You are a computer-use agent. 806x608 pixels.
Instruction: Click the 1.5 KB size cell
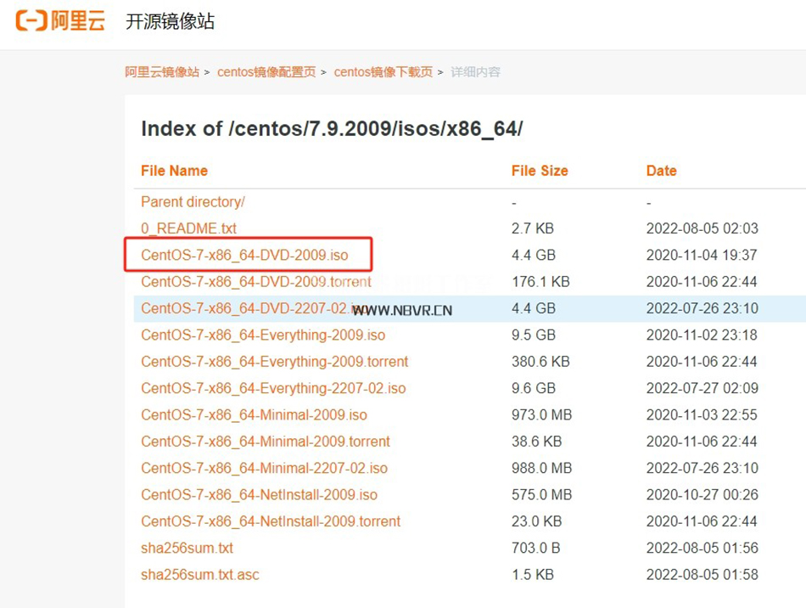[533, 575]
